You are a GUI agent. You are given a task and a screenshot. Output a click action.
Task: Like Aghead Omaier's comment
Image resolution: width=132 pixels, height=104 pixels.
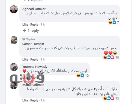(x=25, y=25)
